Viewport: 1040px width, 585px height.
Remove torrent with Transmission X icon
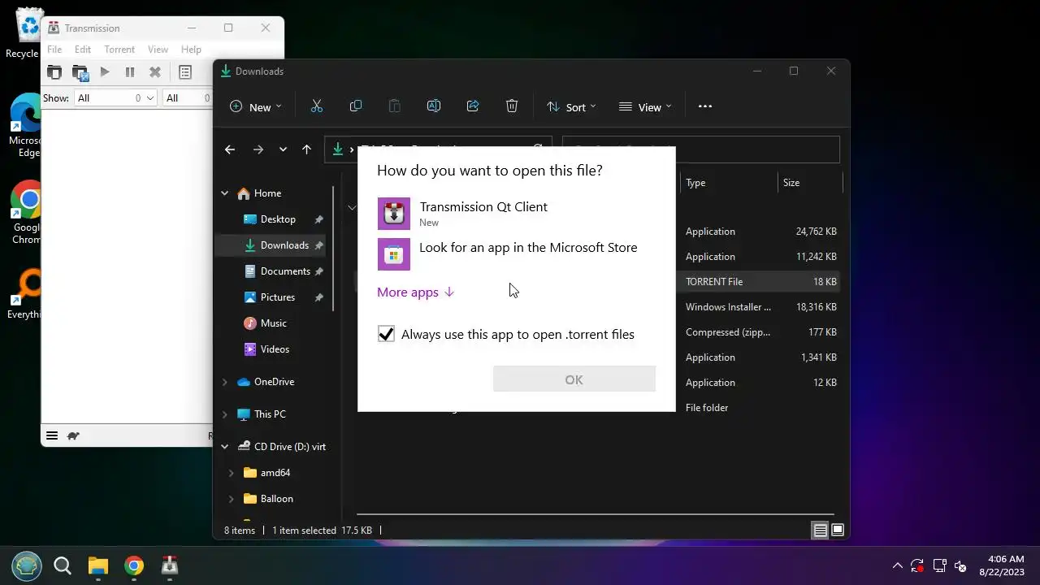154,72
